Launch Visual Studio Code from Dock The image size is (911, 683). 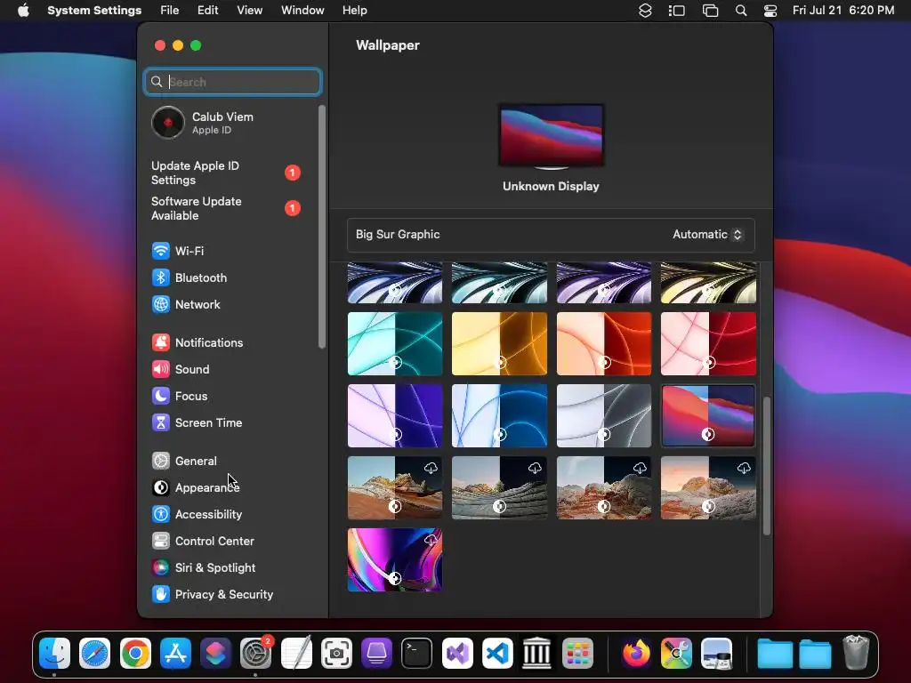[497, 654]
